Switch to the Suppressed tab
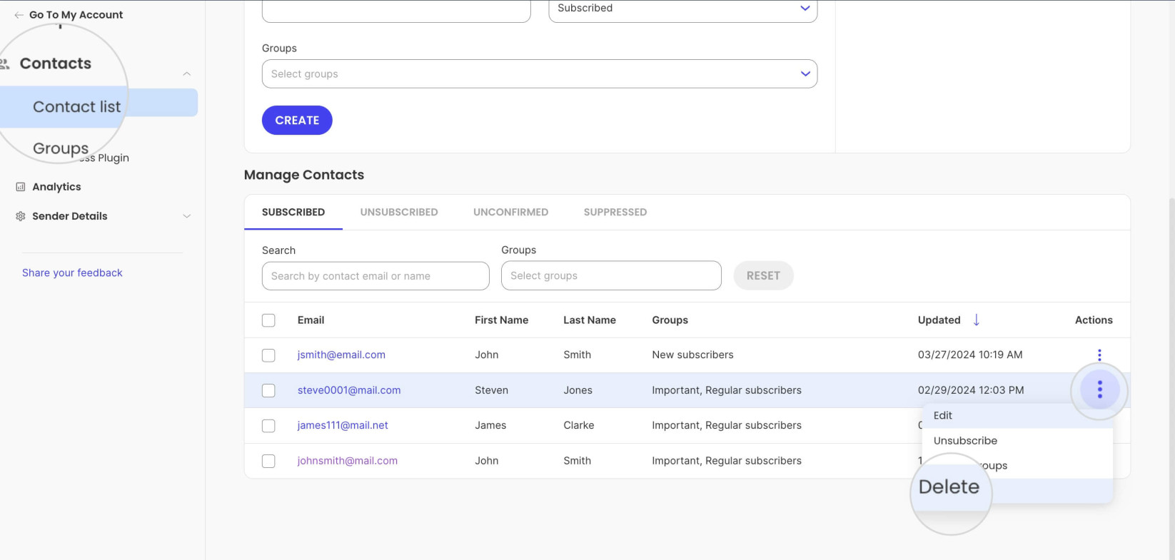Viewport: 1175px width, 560px height. click(x=615, y=212)
